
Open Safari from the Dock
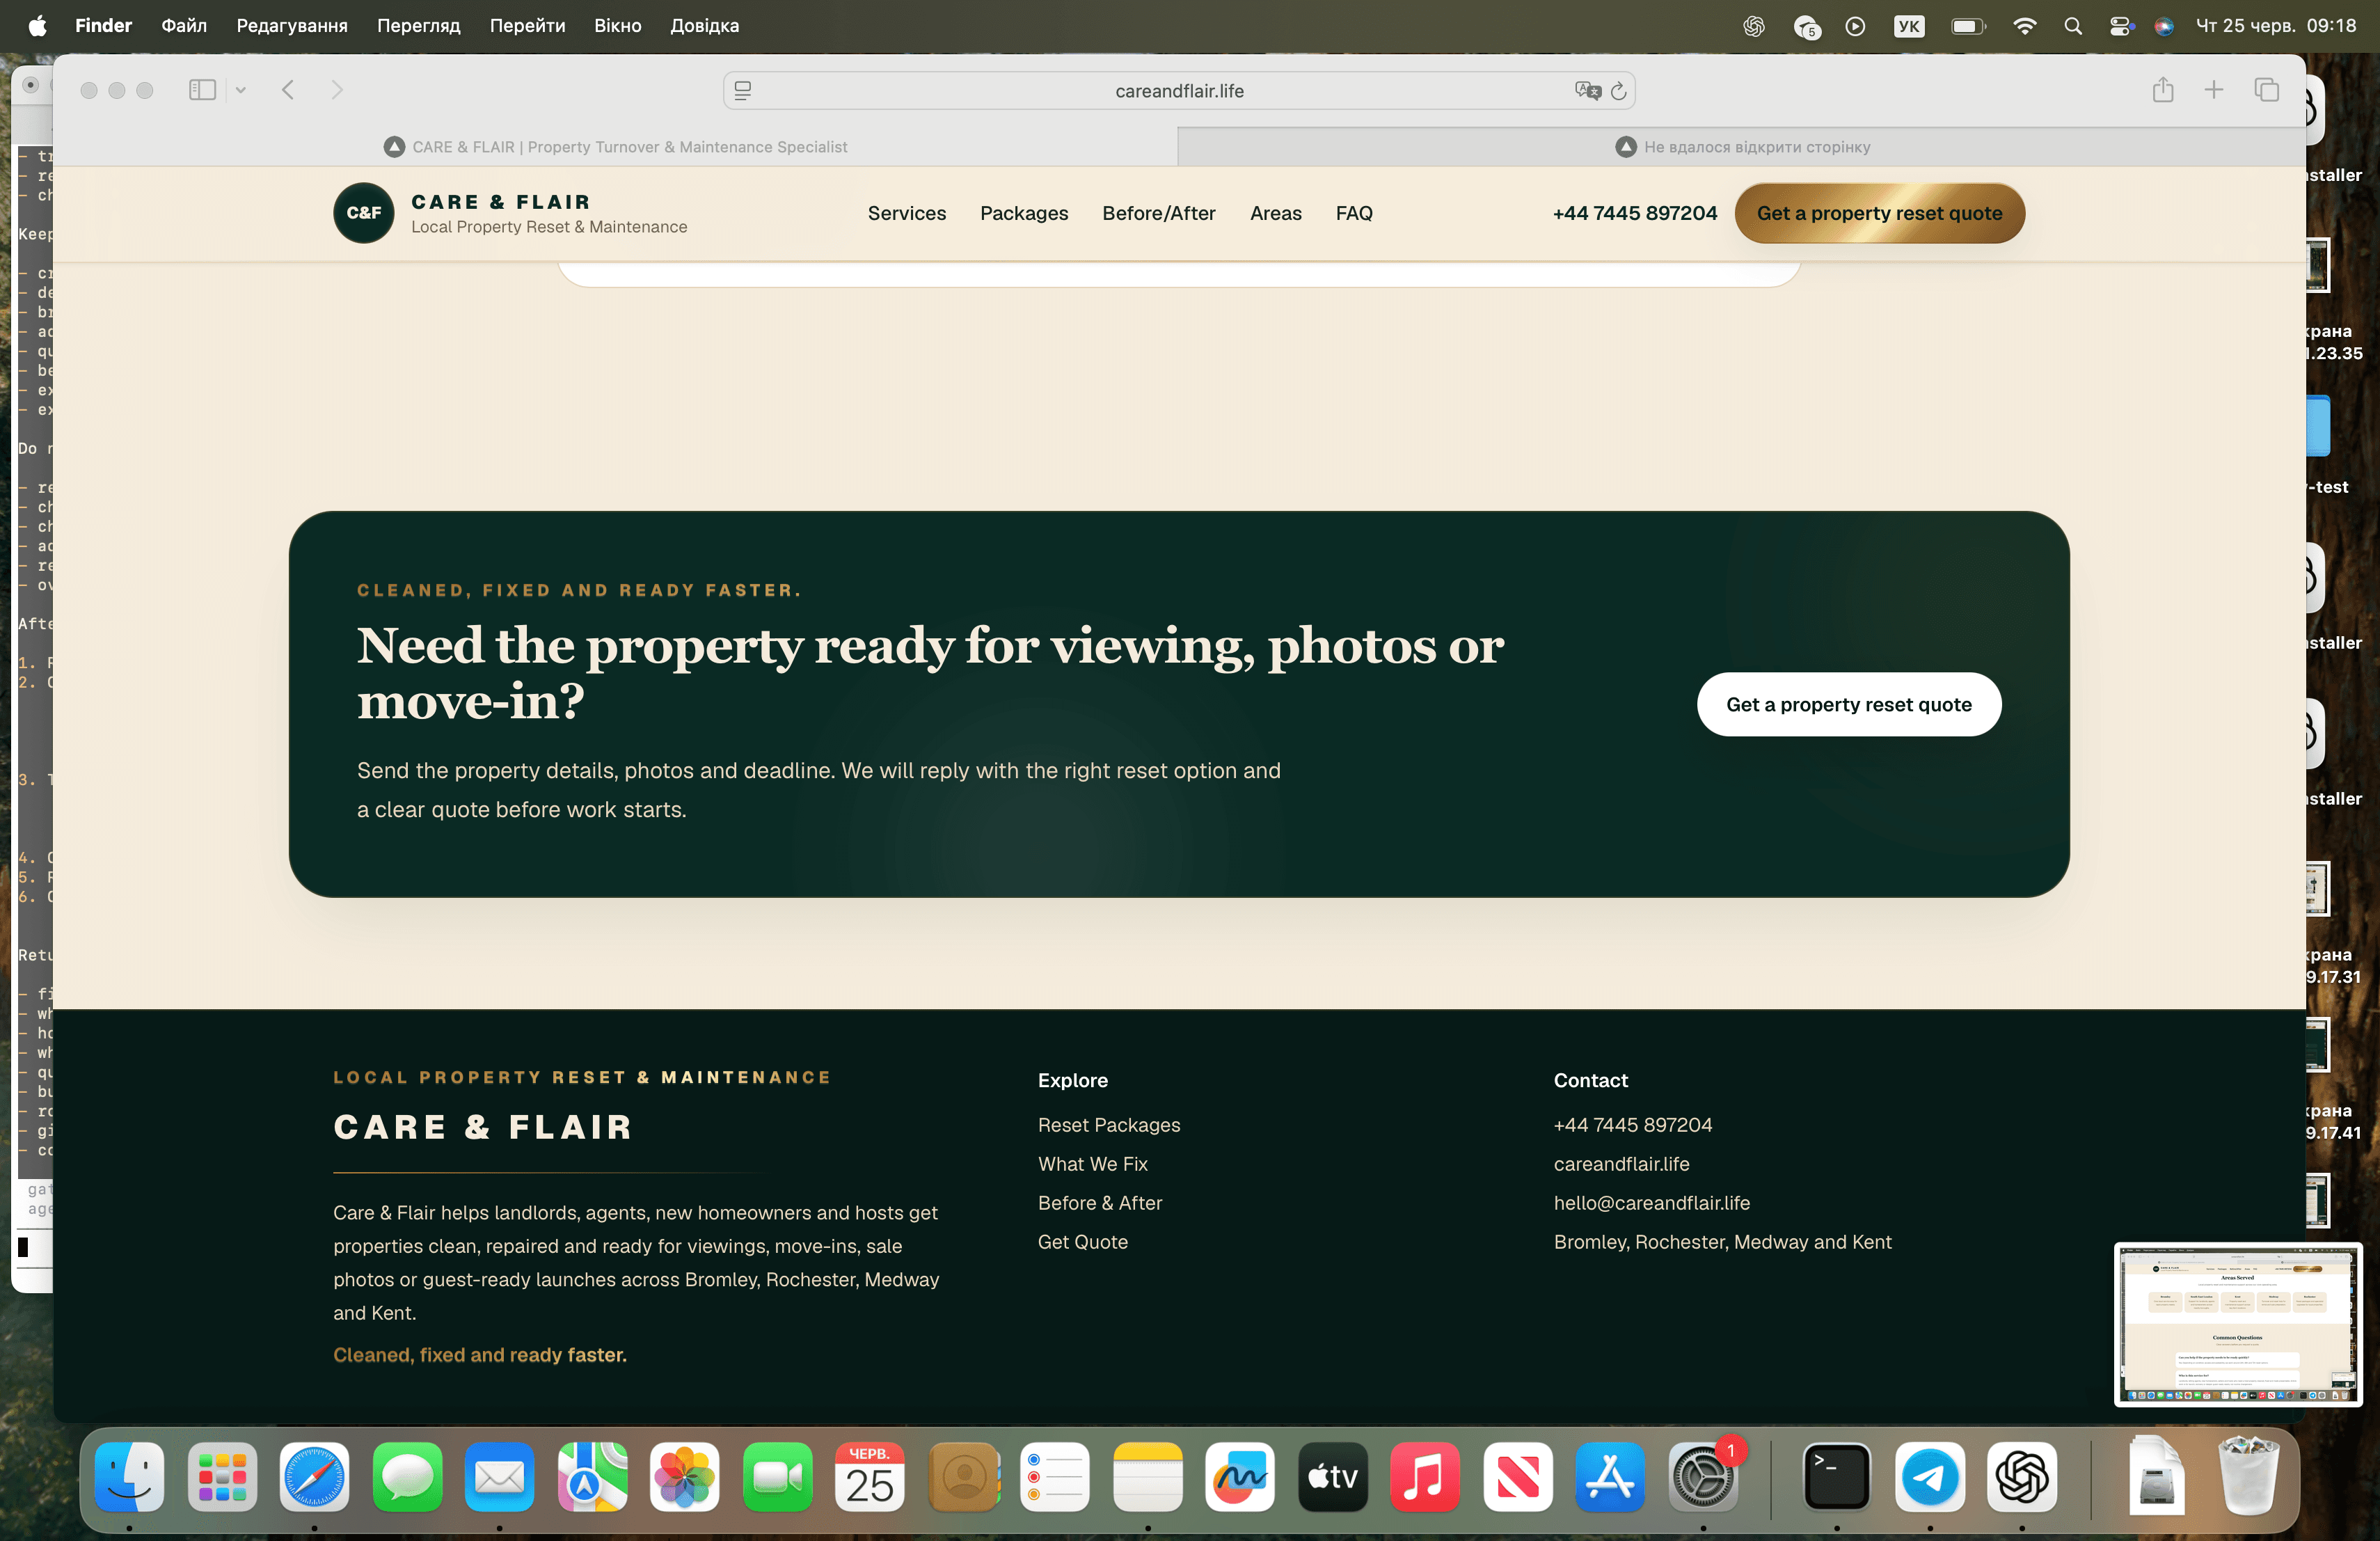point(314,1477)
